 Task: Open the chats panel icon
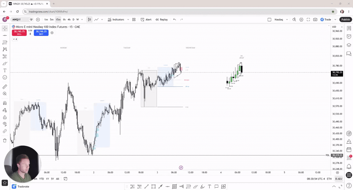[349, 54]
